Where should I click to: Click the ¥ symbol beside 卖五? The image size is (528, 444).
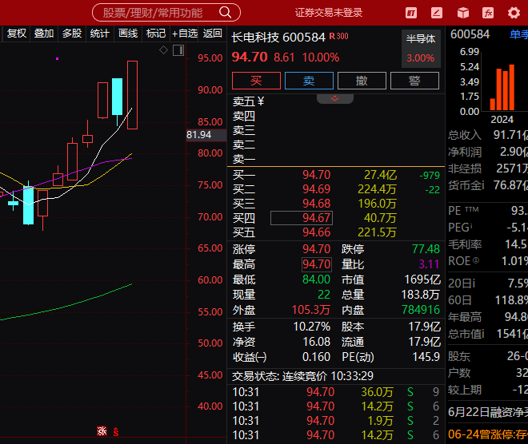[261, 101]
